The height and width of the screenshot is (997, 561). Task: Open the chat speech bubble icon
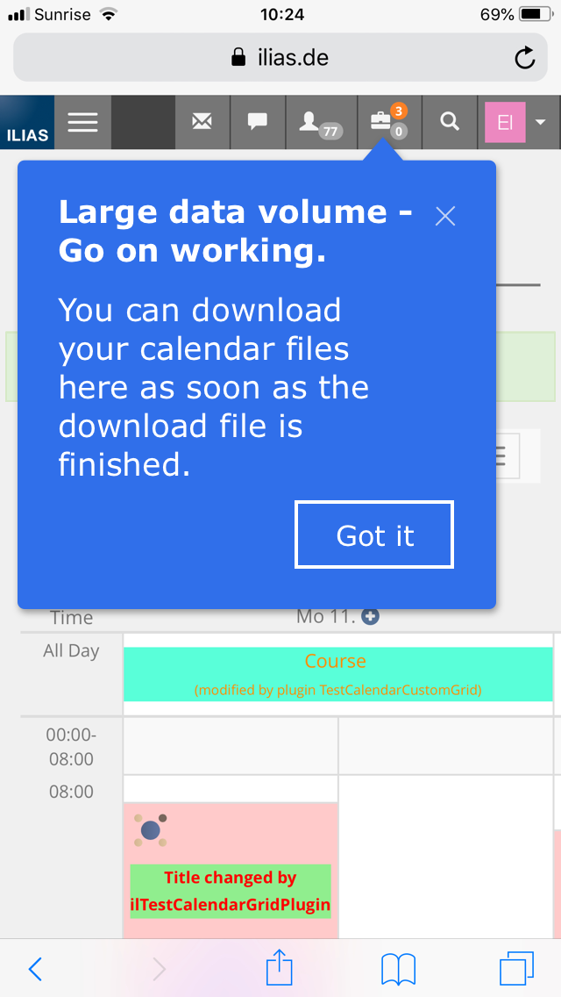pos(257,122)
